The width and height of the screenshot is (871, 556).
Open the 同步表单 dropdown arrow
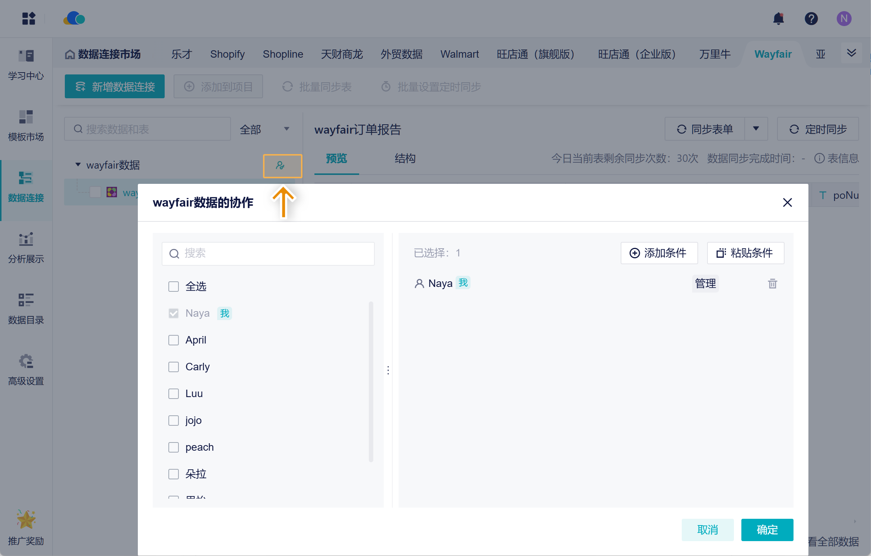756,129
